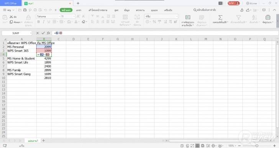Screen dimensions: 279x148
Task: Enable top vertical alignment
Action: pyautogui.click(x=92, y=16)
